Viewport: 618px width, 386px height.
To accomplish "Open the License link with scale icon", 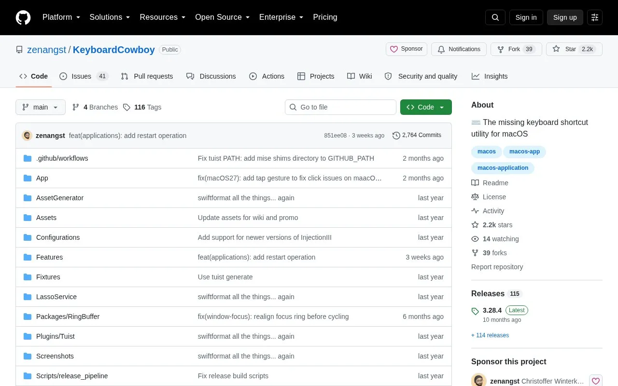I will 489,197.
